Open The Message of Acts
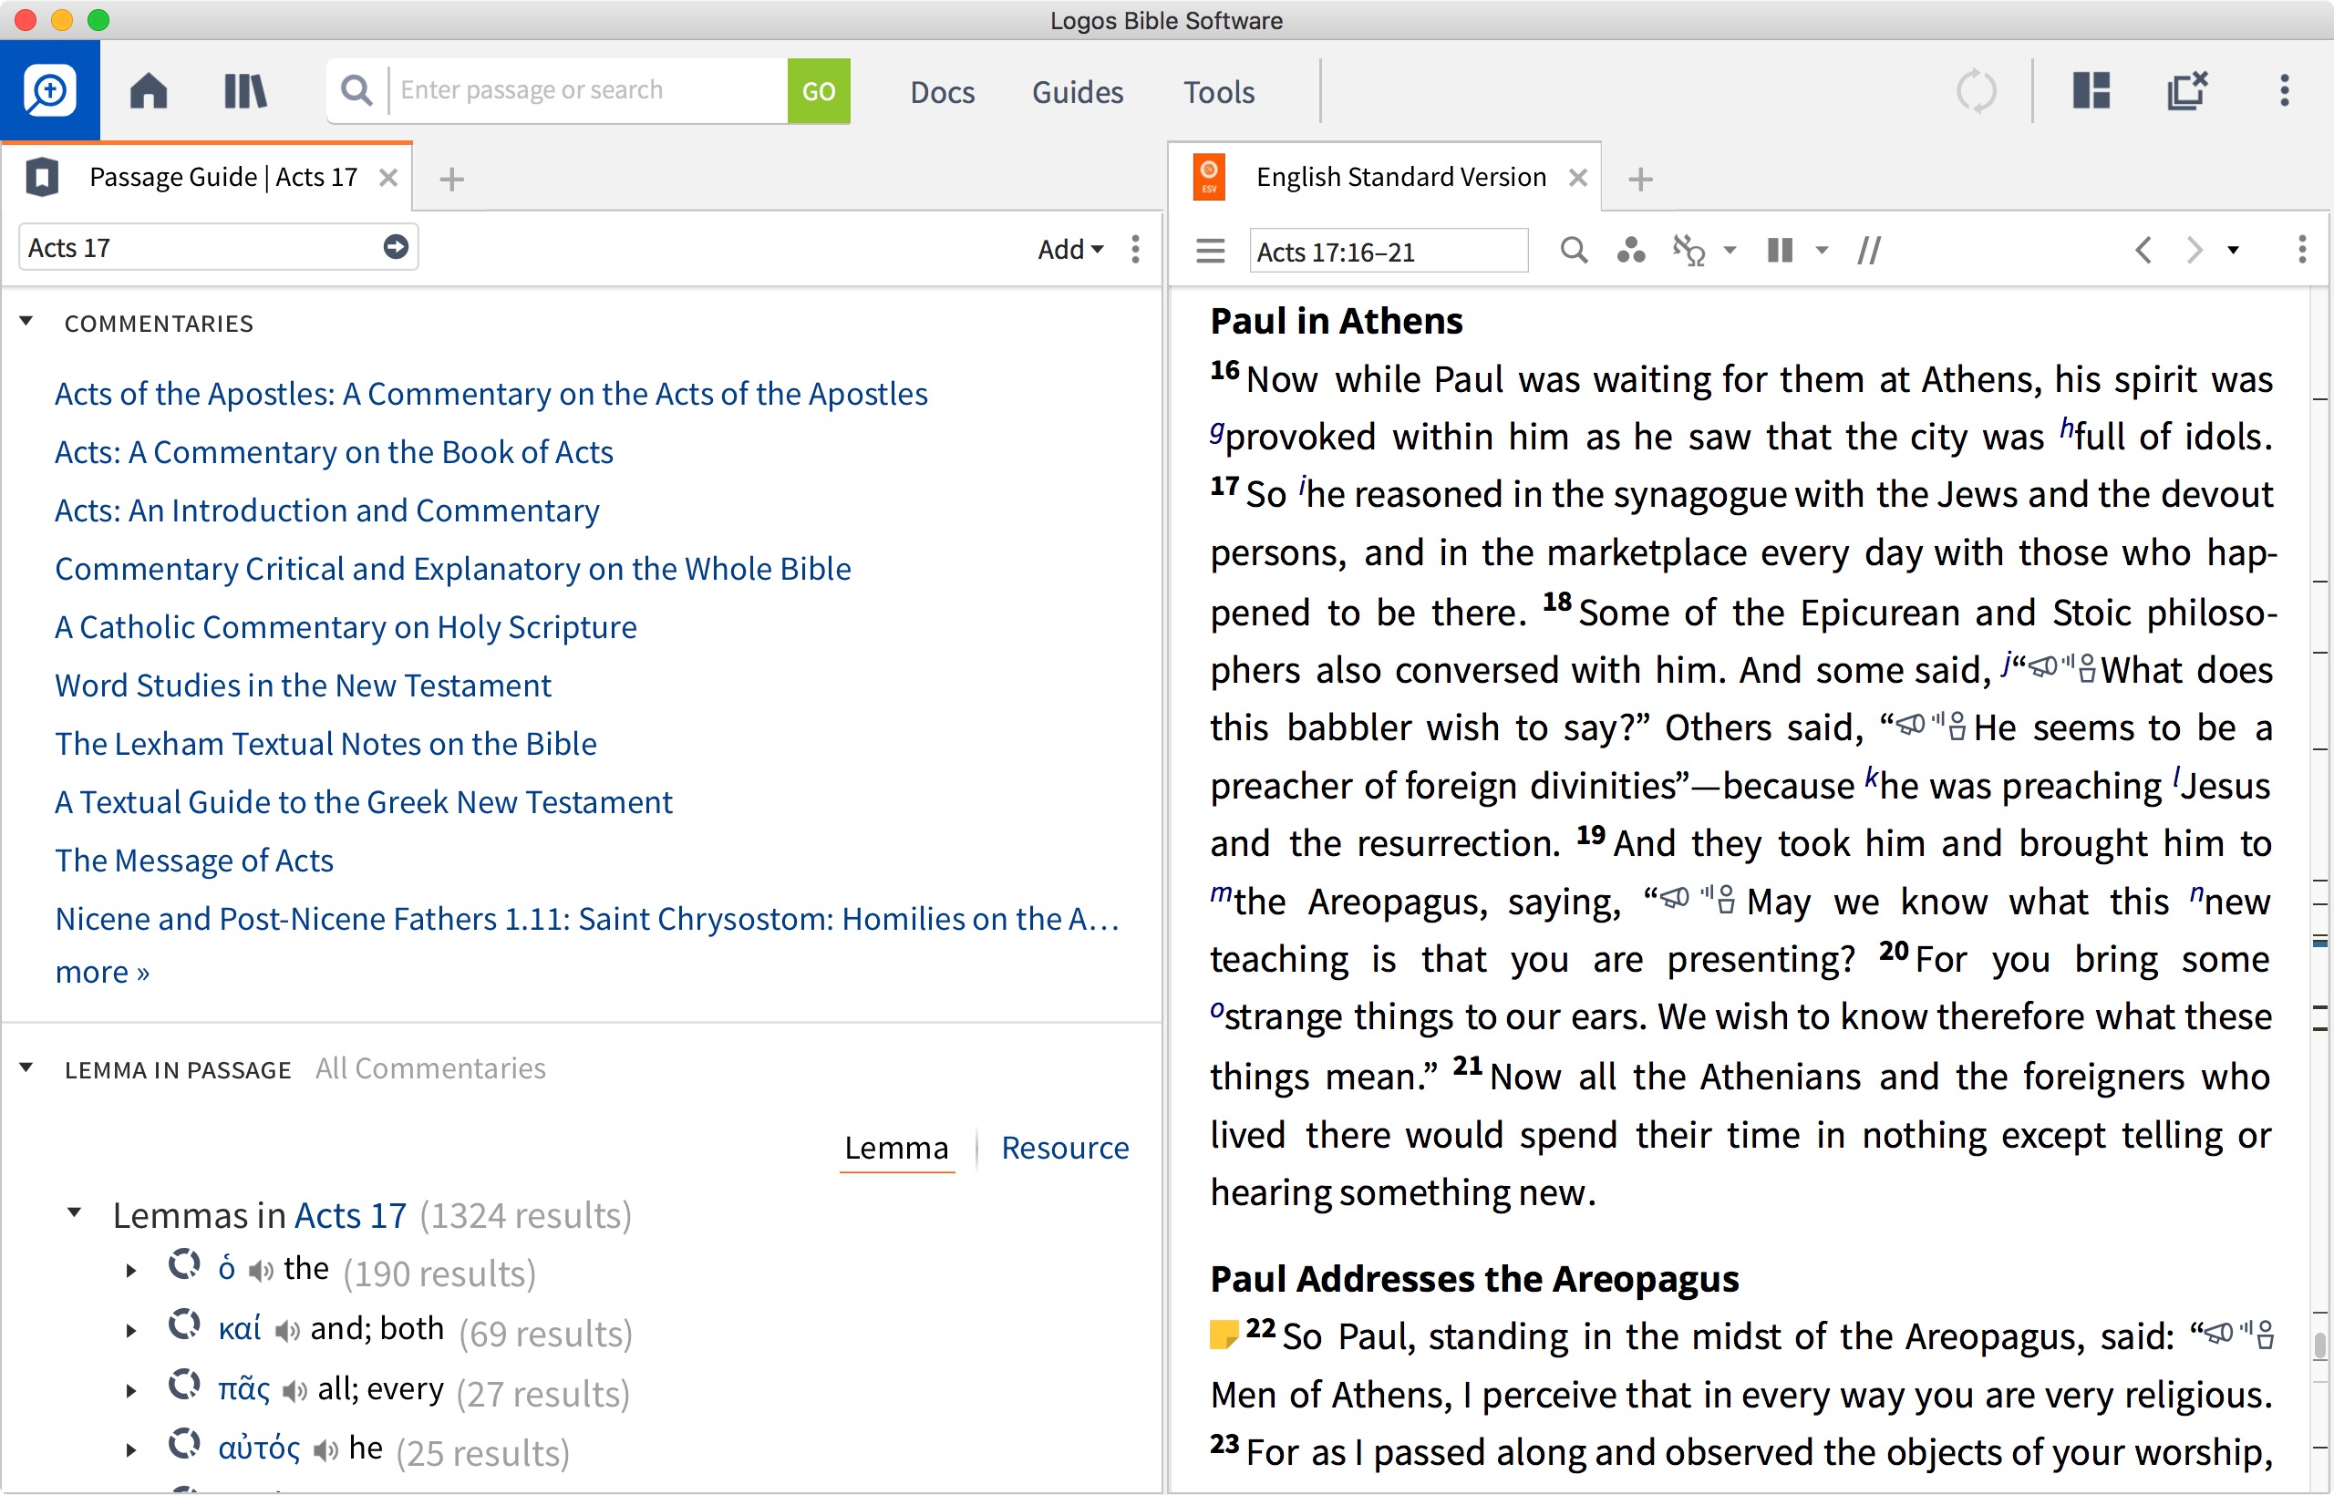Image resolution: width=2334 pixels, height=1495 pixels. point(194,861)
